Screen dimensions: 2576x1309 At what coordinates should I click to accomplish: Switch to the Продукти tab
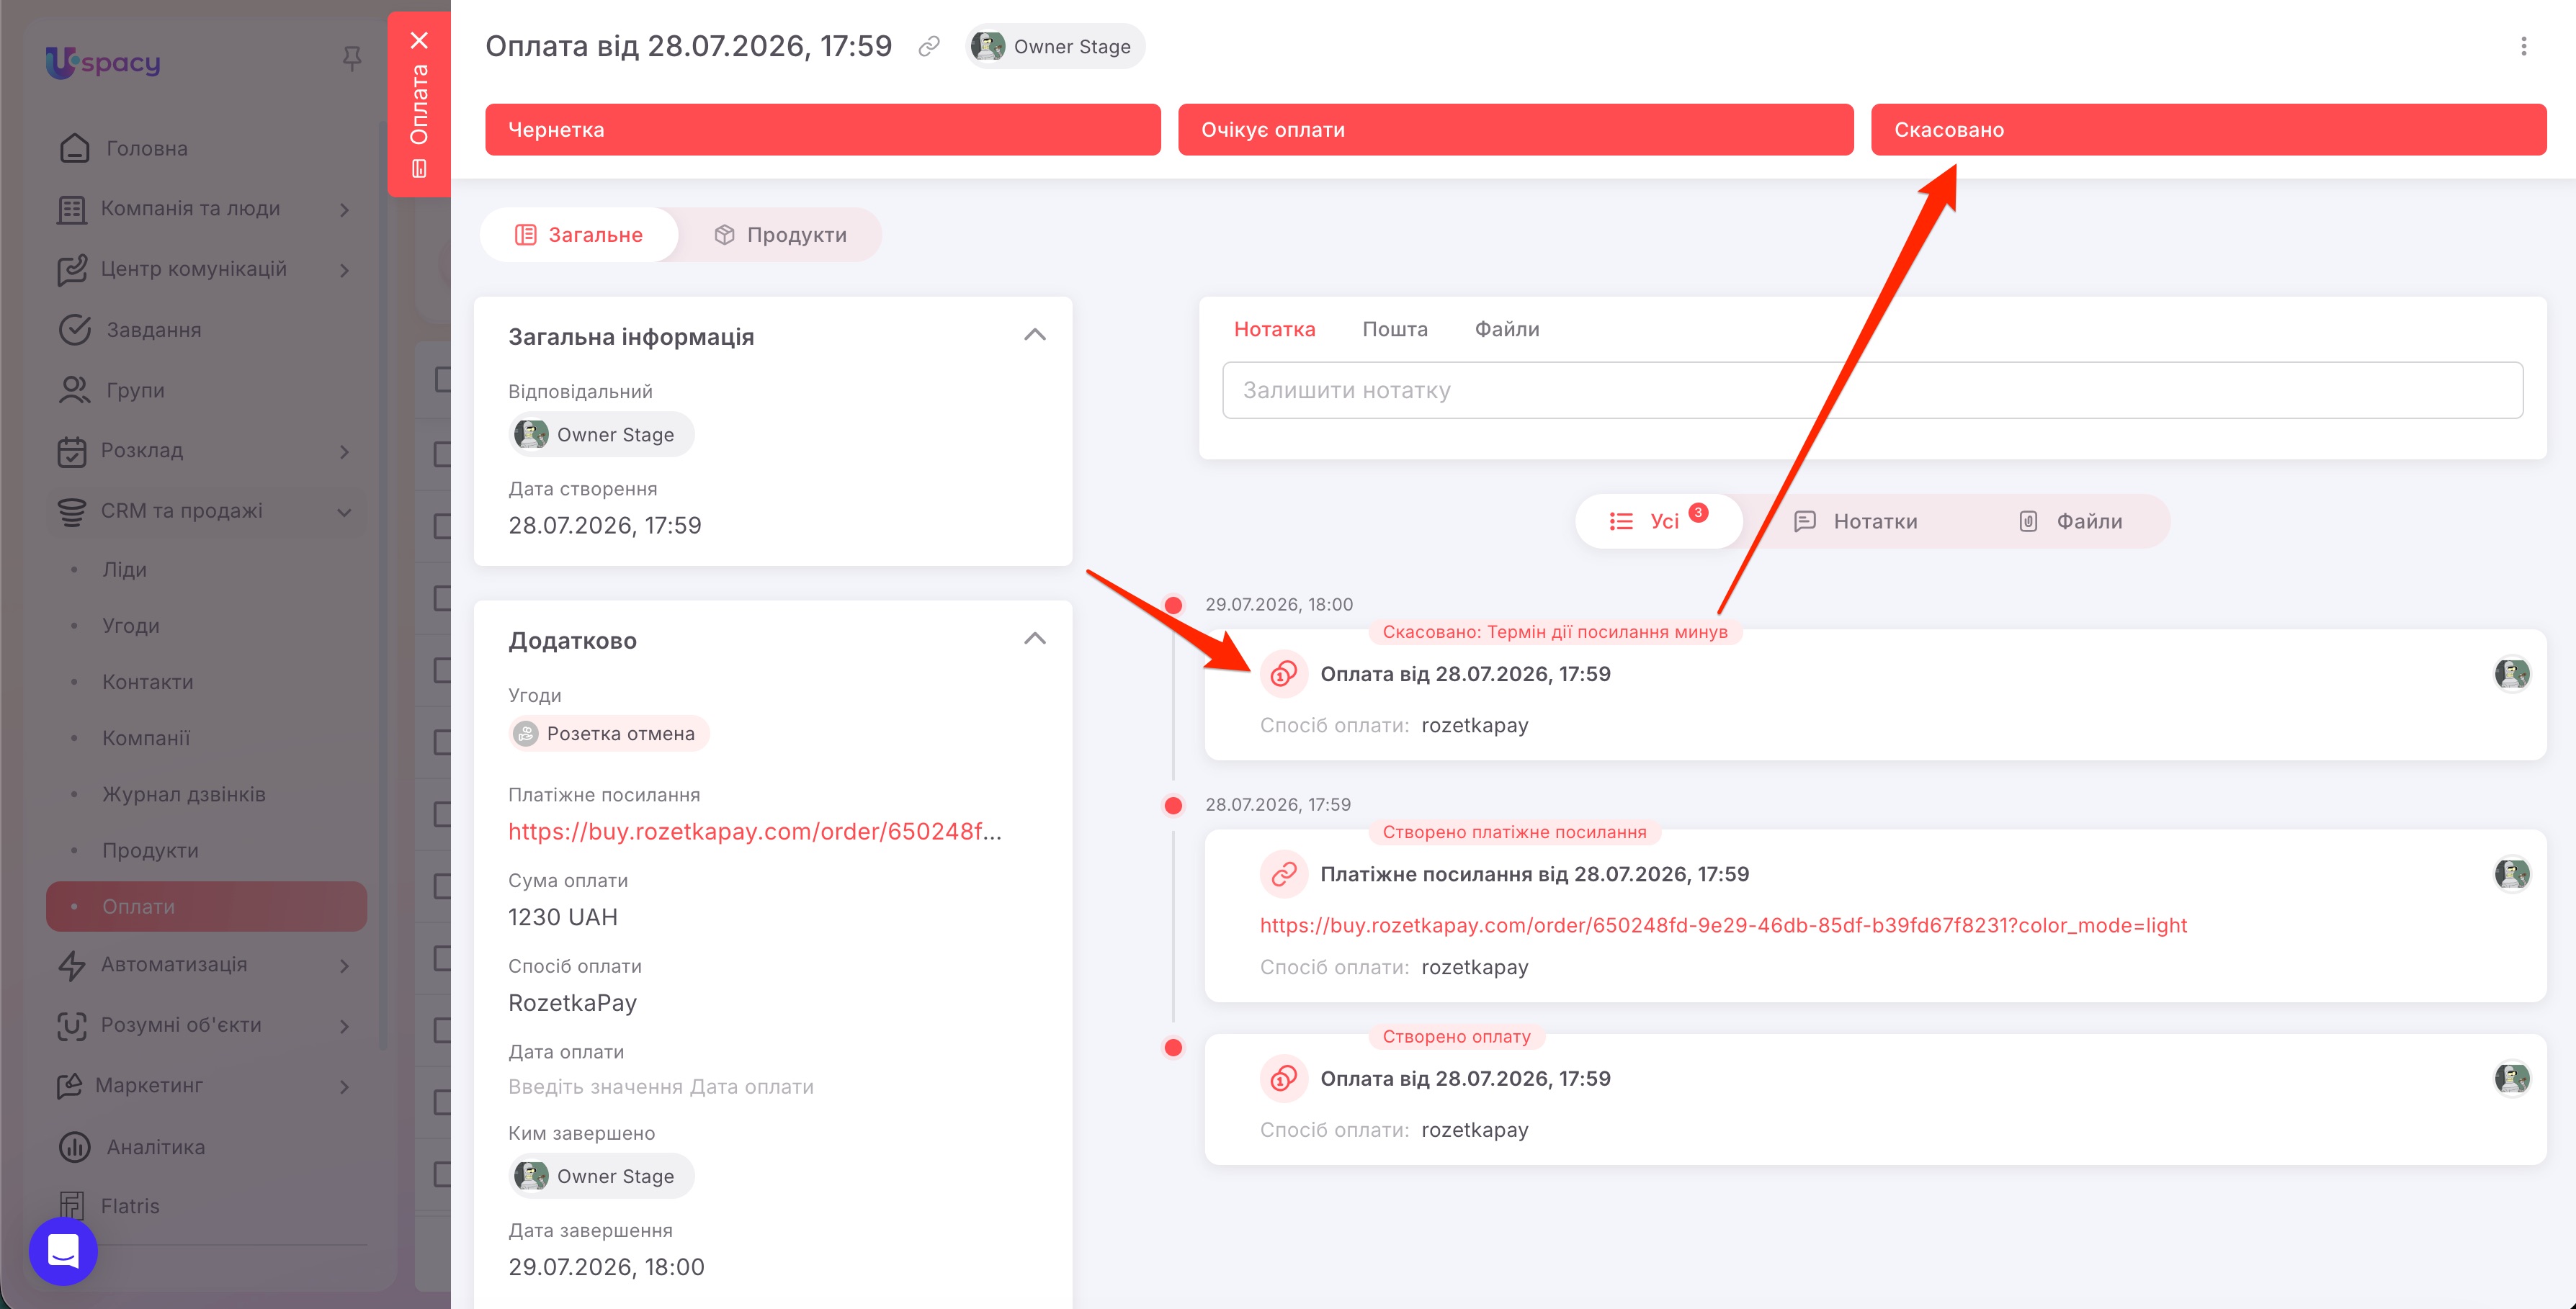tap(780, 235)
